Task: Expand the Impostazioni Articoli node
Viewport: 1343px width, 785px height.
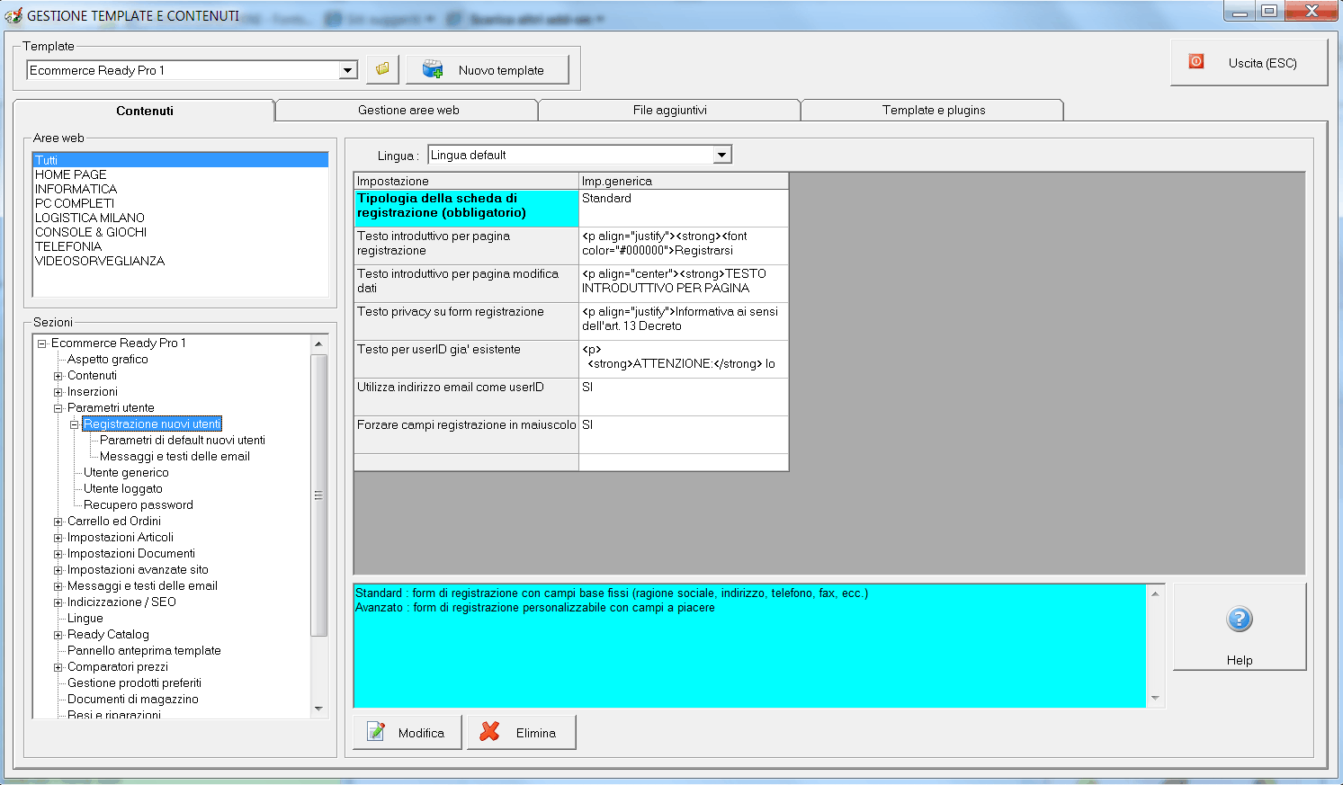Action: (58, 538)
